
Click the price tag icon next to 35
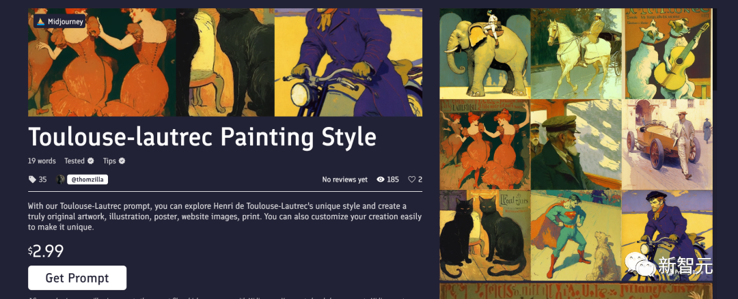pos(32,179)
